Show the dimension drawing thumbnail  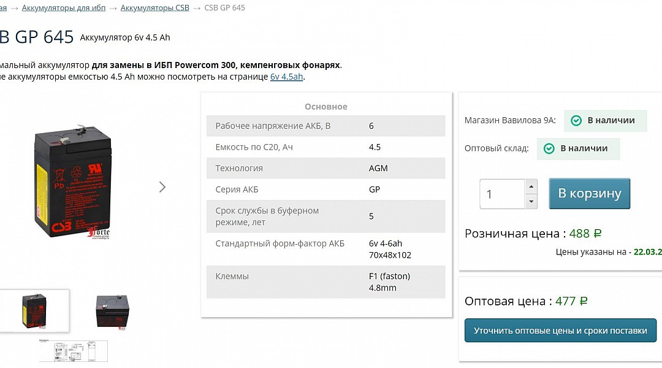coord(73,351)
